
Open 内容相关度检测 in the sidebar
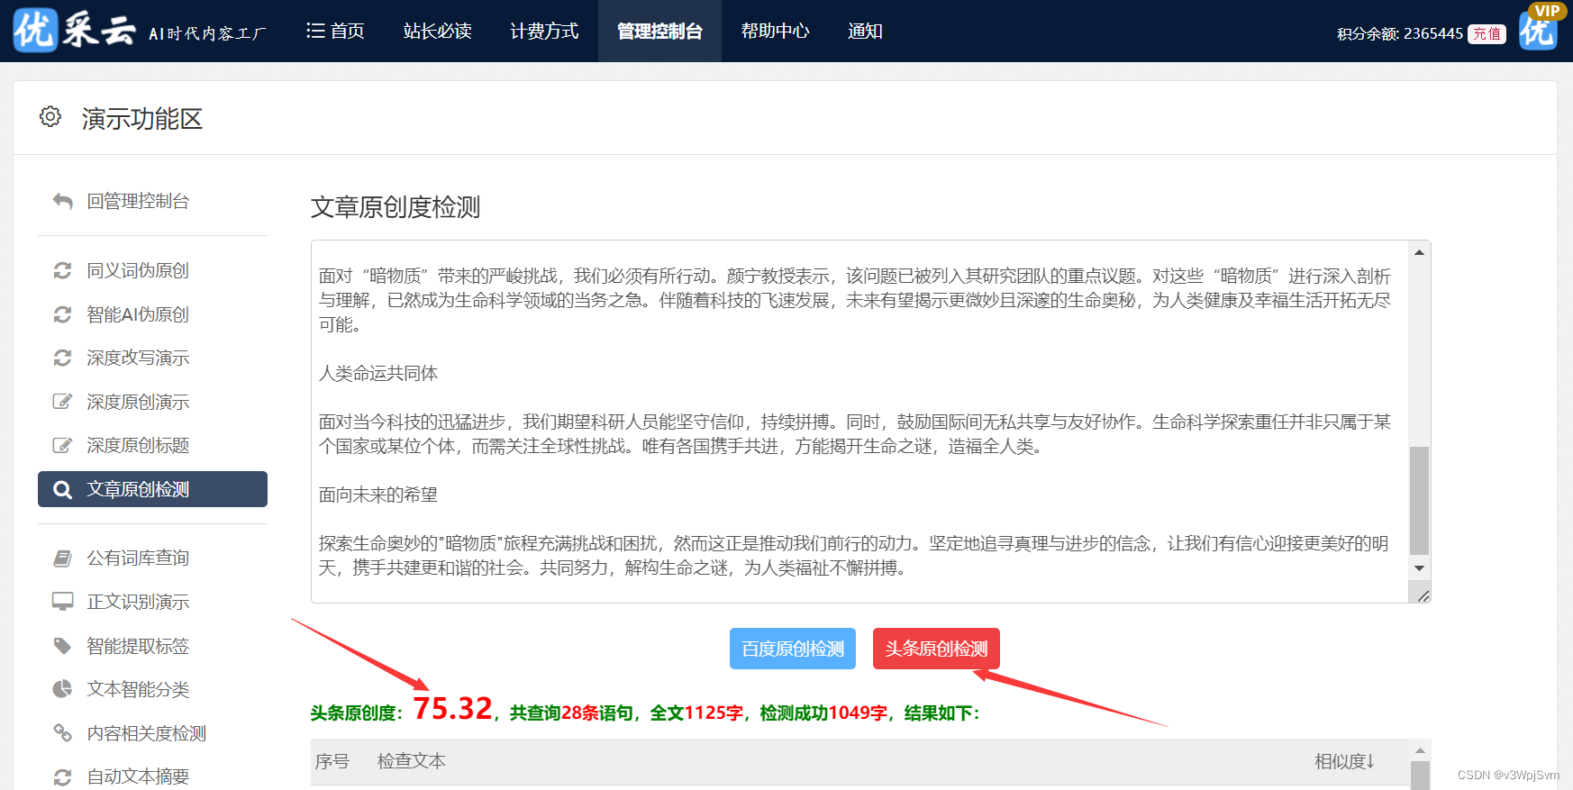[147, 733]
